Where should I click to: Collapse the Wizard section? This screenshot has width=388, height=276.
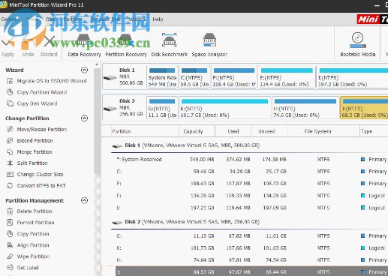(x=85, y=70)
